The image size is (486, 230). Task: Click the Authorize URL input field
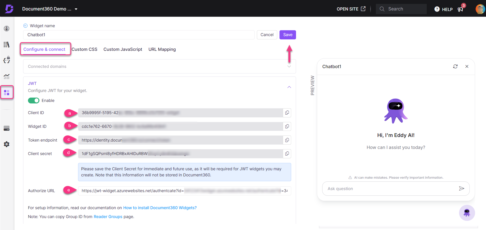pos(184,191)
